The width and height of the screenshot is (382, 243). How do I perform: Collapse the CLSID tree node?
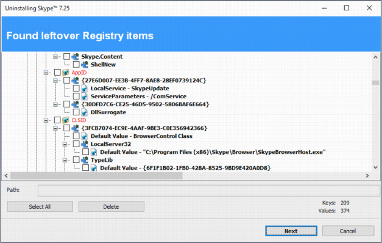click(46, 120)
